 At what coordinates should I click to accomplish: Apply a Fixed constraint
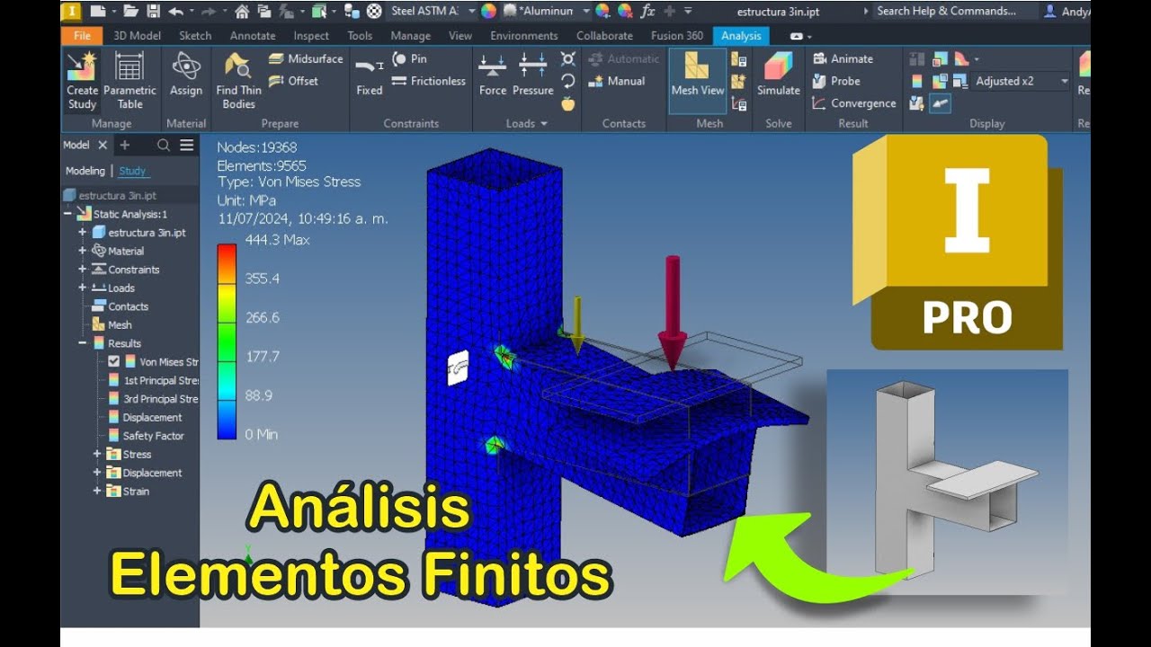coord(370,75)
